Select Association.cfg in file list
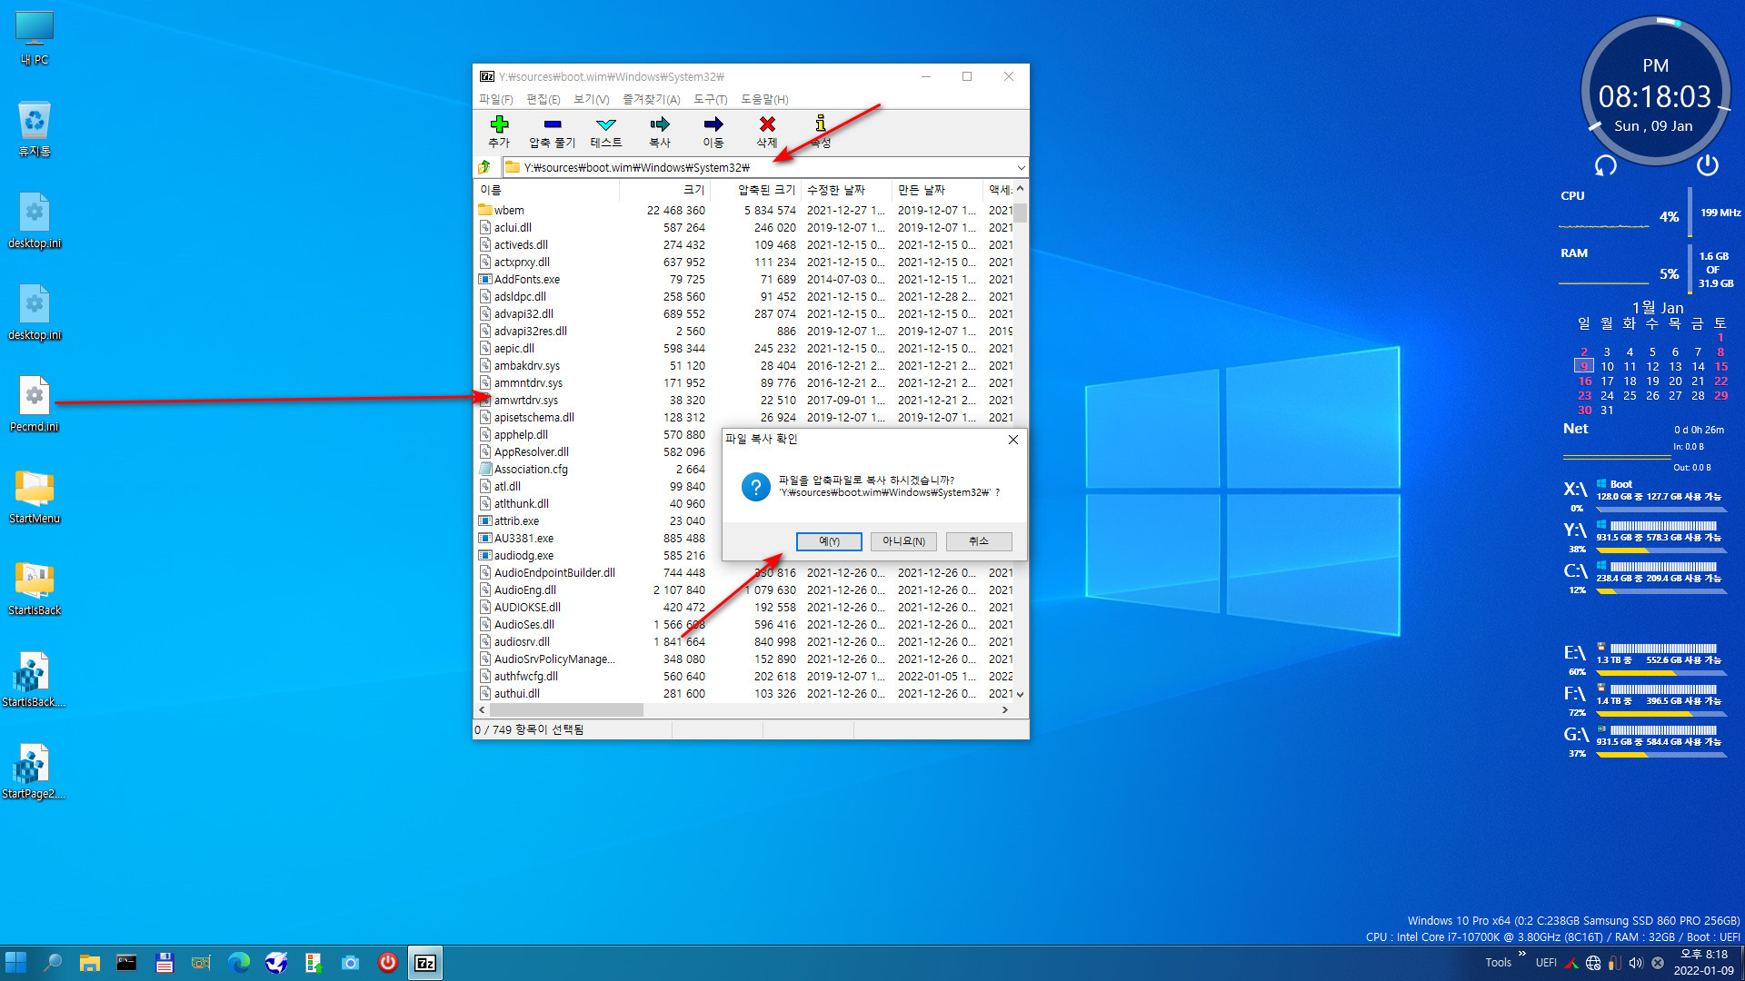 click(599, 470)
